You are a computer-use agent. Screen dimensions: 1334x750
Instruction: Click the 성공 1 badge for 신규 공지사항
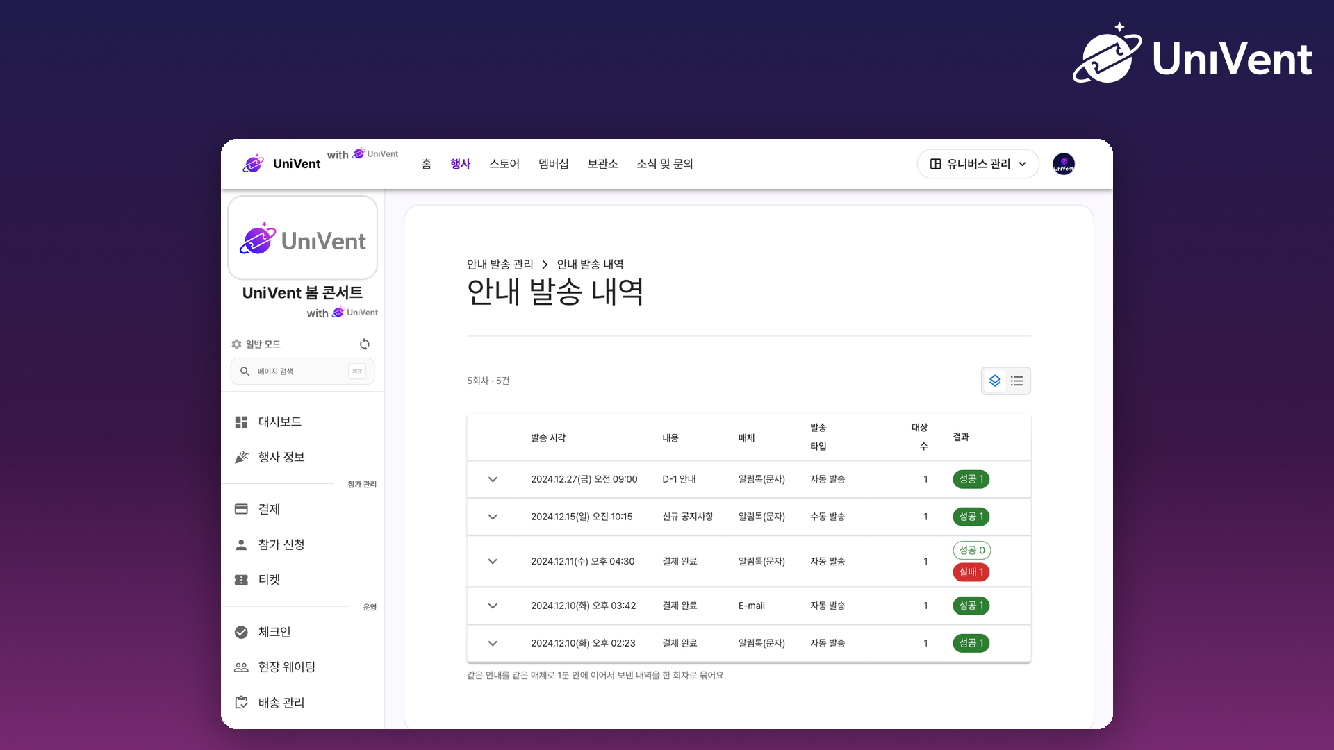click(x=971, y=517)
